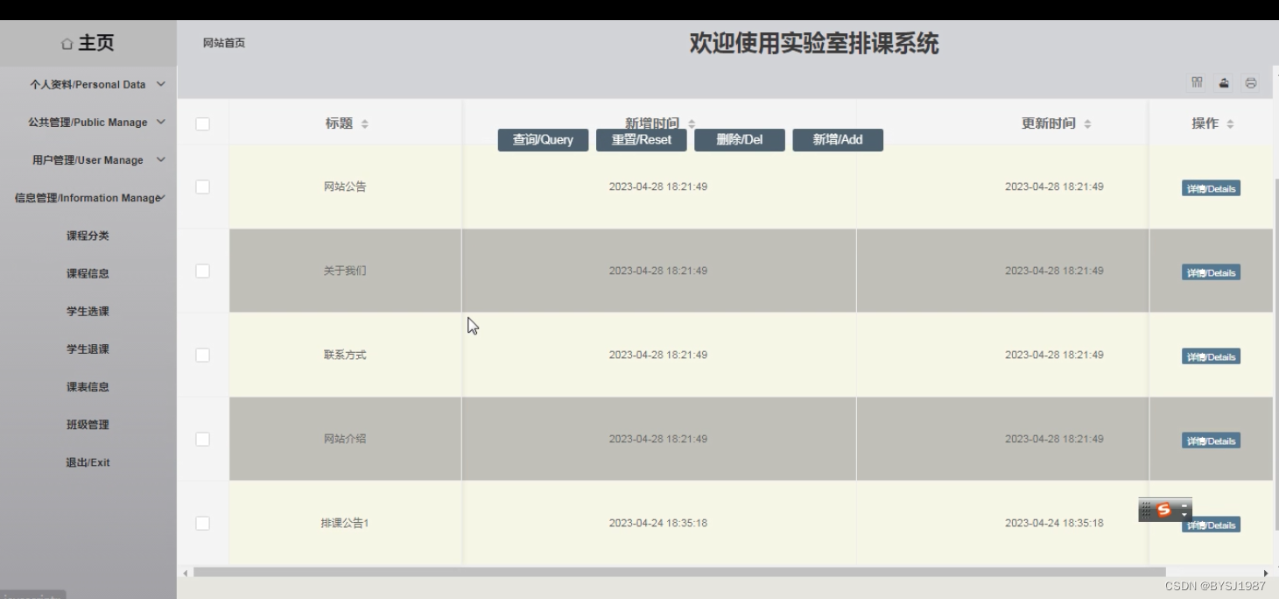Open the 班级管理 menu item
Screen dimensions: 1279x599
click(88, 424)
